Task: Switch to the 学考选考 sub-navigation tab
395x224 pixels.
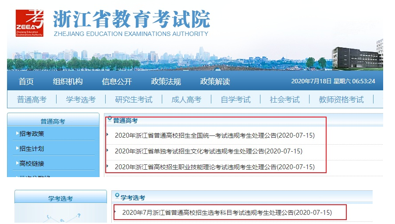Action: click(81, 100)
